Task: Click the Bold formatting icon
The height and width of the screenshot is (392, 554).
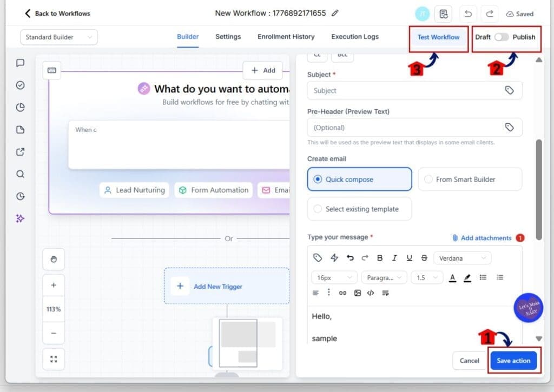Action: (x=380, y=258)
